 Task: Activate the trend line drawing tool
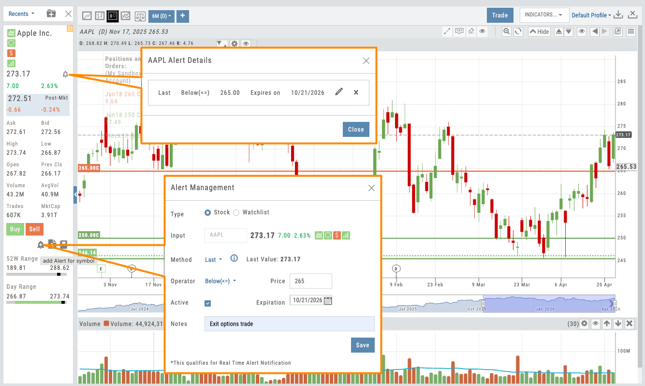click(447, 31)
